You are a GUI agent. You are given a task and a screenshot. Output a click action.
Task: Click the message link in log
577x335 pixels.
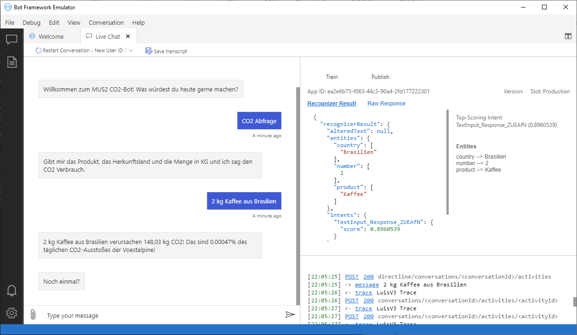coord(367,285)
